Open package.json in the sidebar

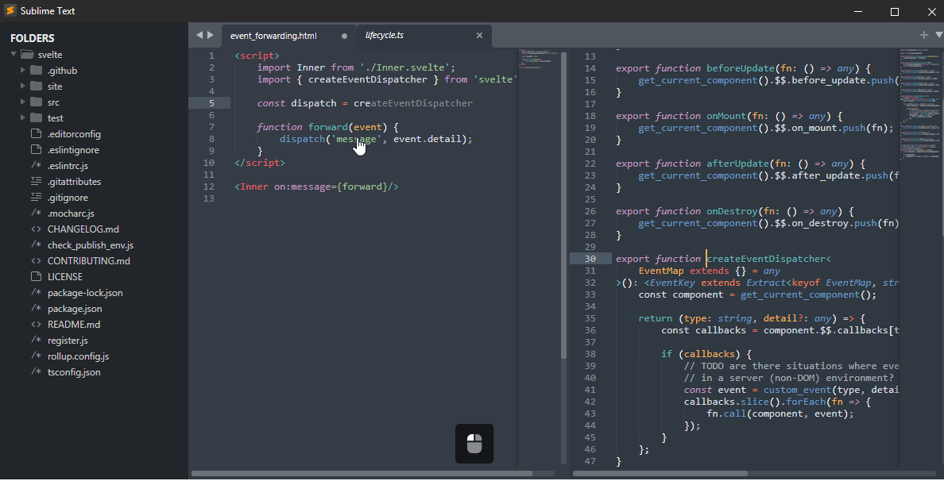[x=75, y=309]
